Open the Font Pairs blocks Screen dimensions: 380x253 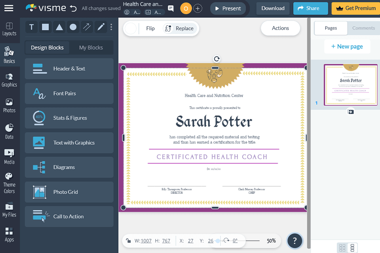(x=69, y=93)
